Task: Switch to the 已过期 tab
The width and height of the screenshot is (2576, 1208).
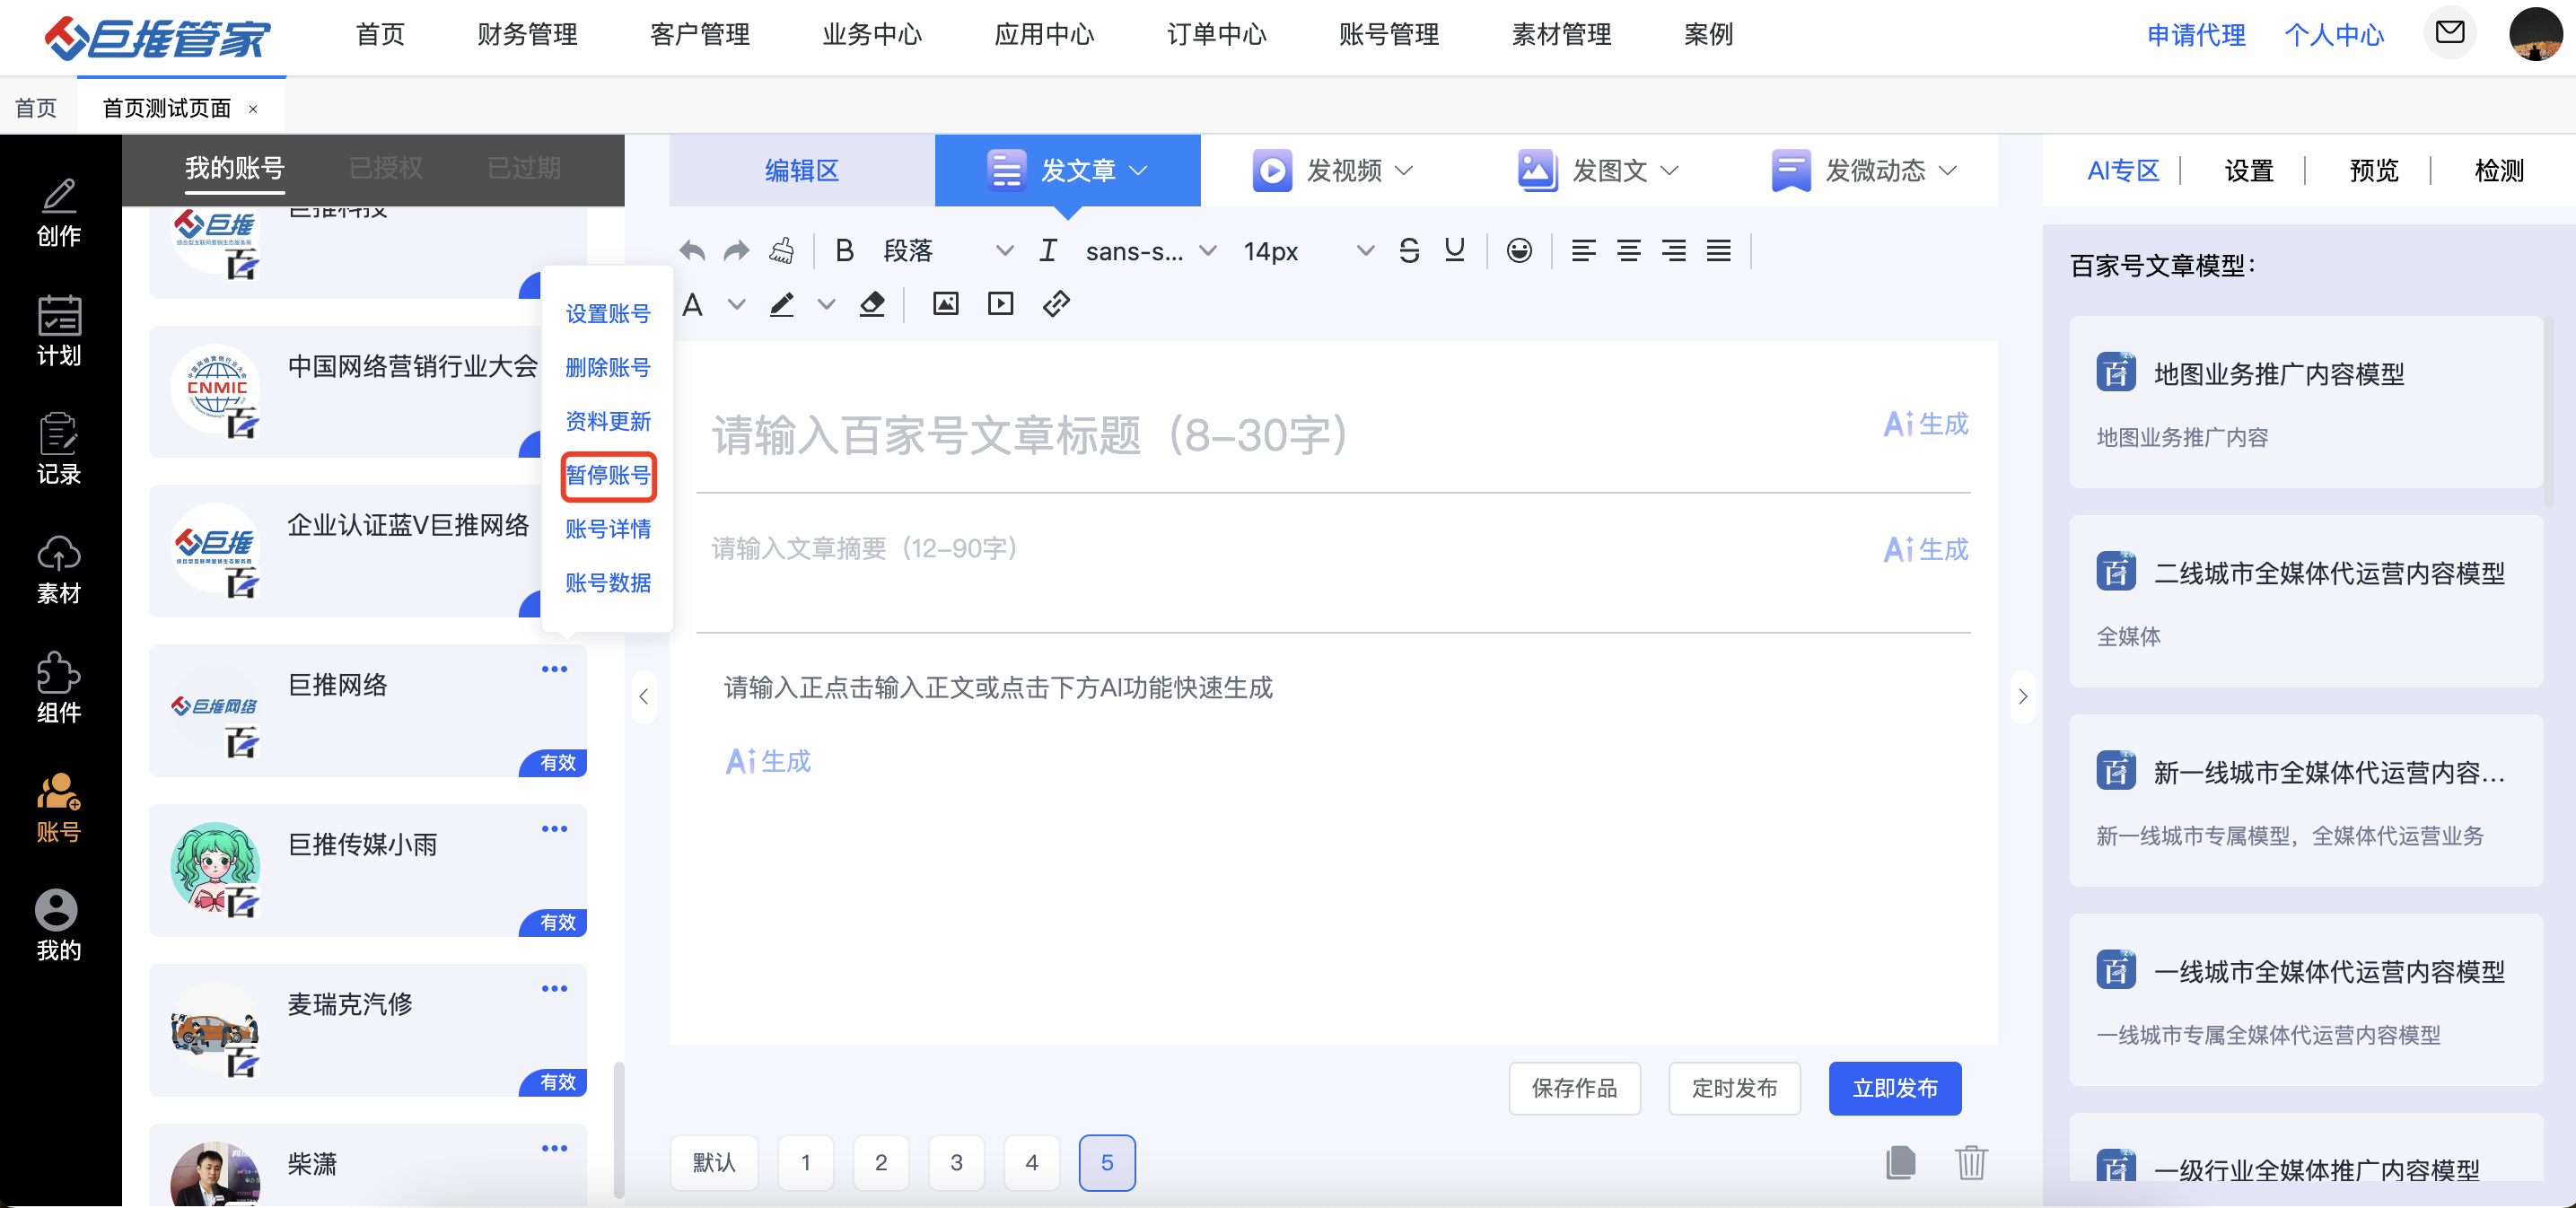Action: [524, 168]
